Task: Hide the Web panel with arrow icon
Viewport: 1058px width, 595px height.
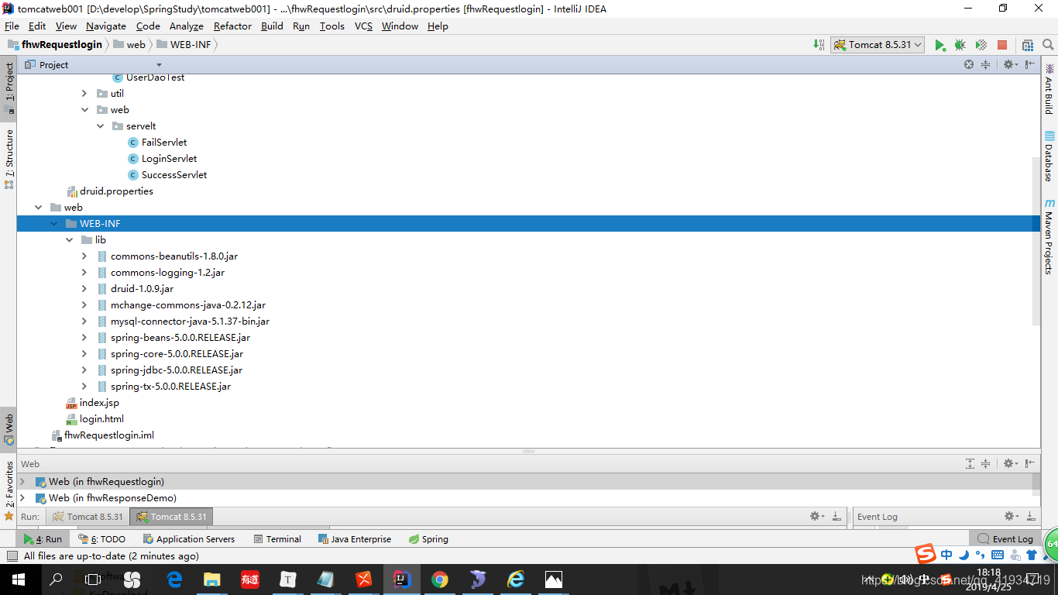Action: [1030, 464]
